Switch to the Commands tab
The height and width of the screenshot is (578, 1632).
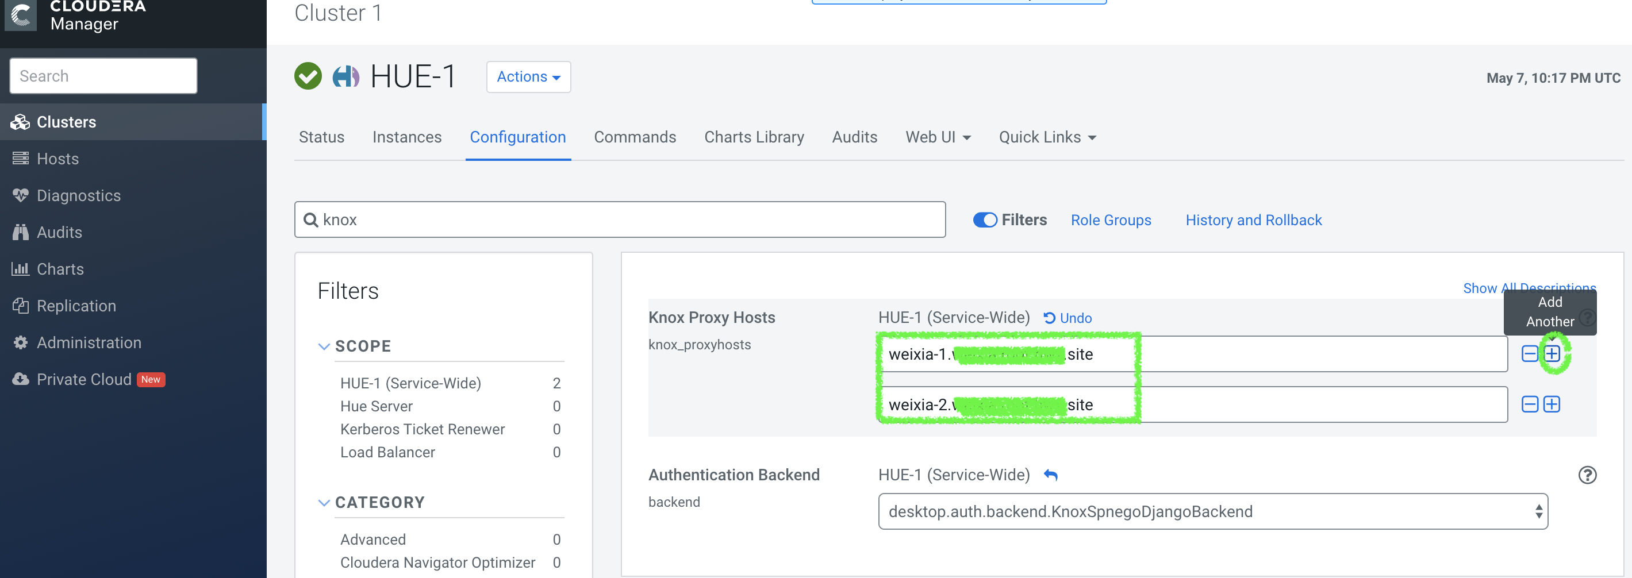tap(635, 137)
